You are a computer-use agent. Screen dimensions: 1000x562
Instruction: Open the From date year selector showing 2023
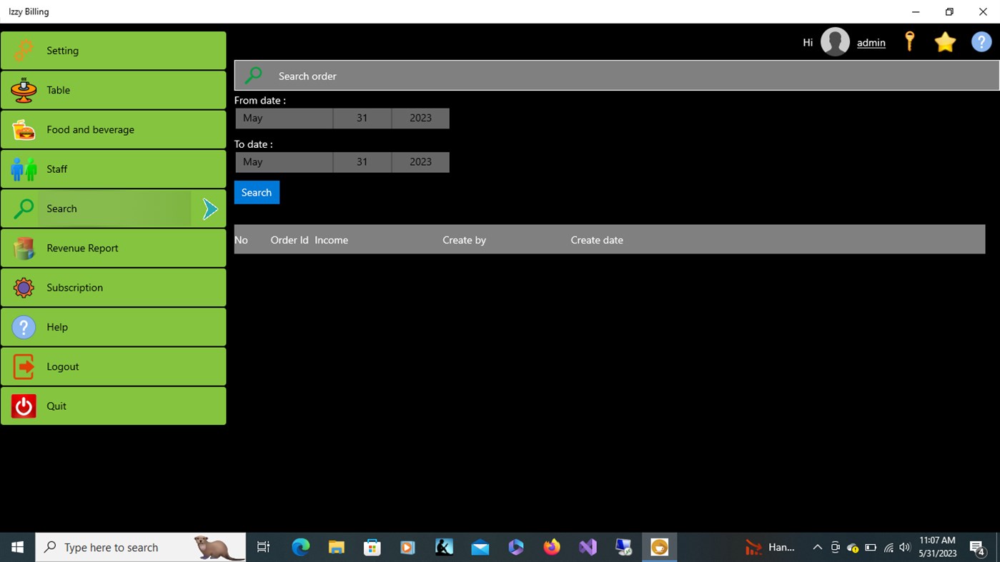point(420,118)
